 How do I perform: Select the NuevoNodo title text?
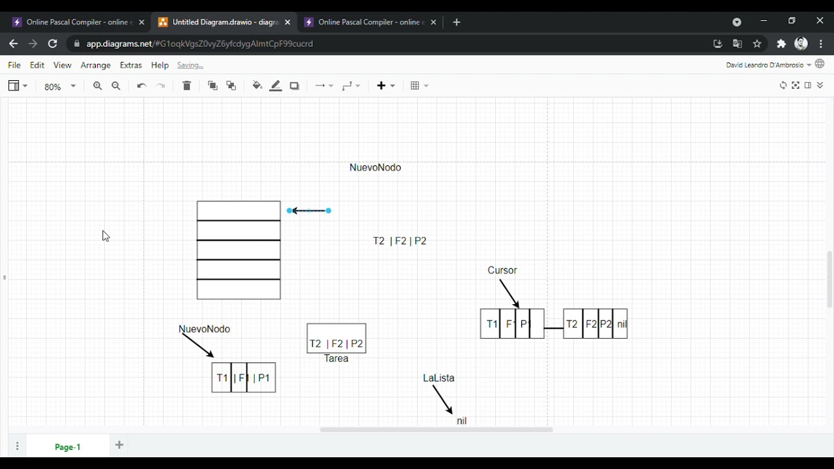[x=375, y=167]
